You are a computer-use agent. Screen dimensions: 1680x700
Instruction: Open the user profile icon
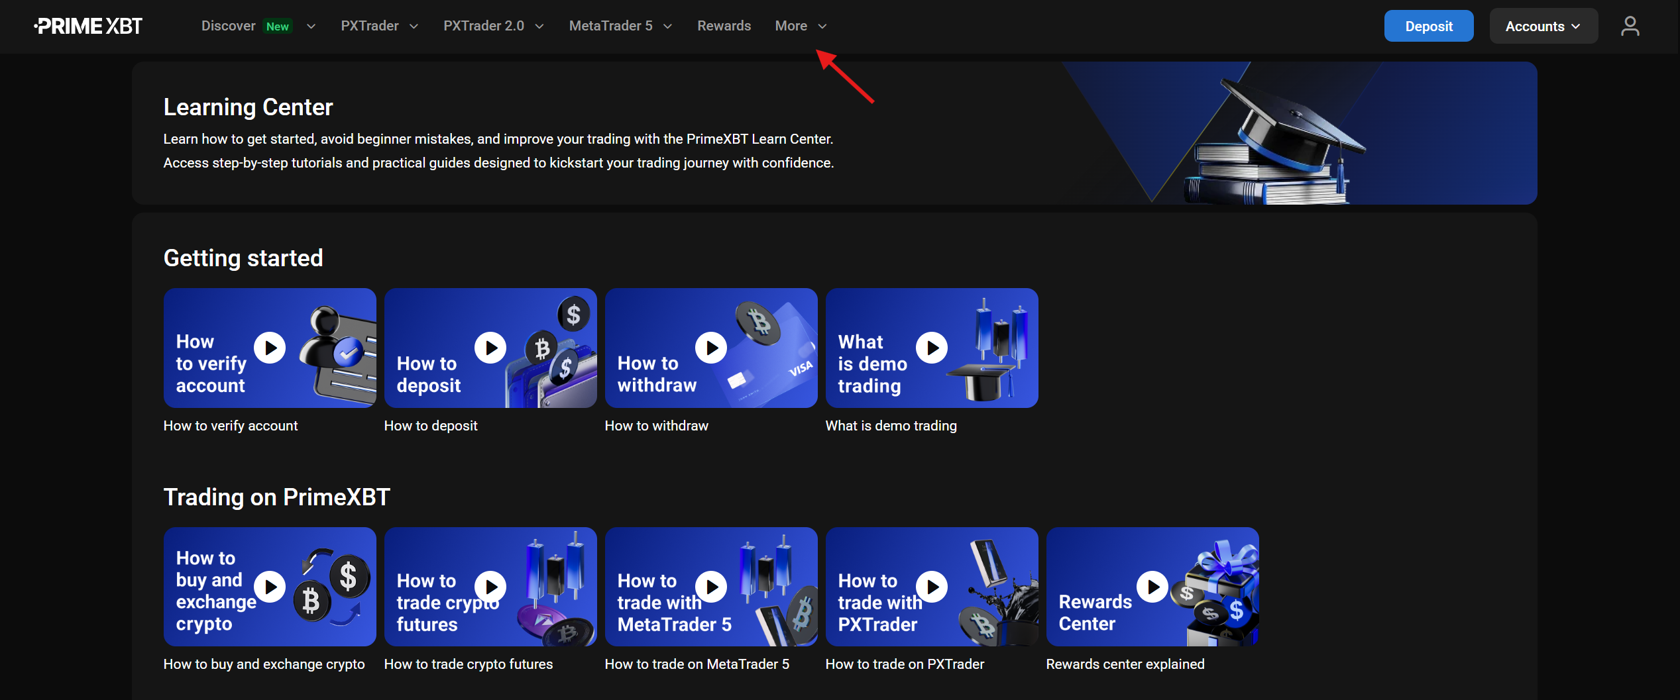[x=1629, y=26]
